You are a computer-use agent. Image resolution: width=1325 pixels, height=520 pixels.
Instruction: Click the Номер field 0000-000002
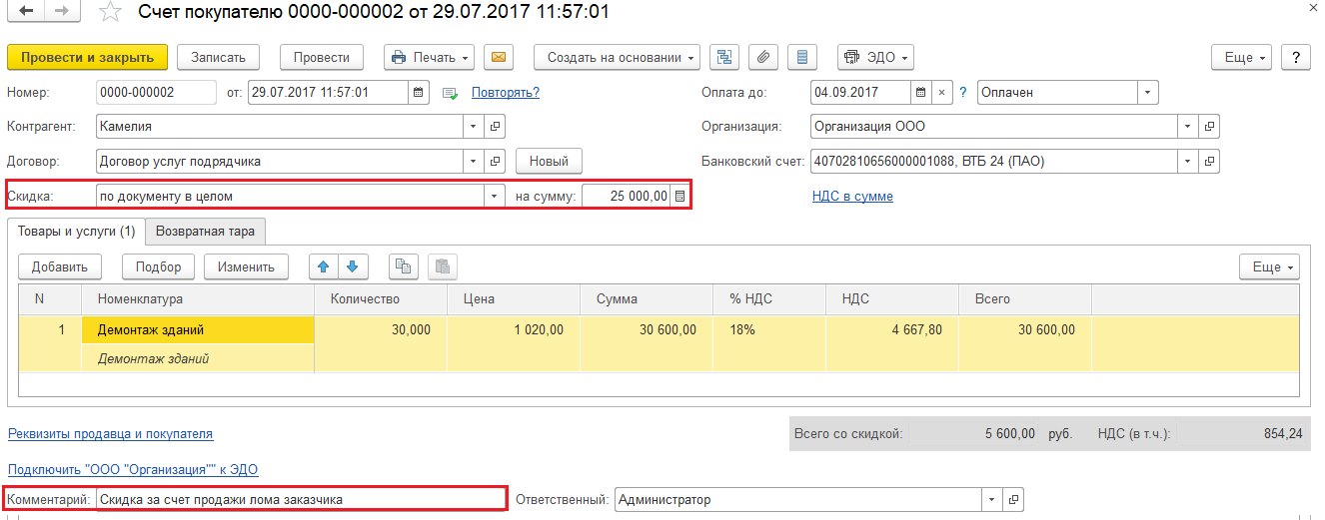click(157, 93)
